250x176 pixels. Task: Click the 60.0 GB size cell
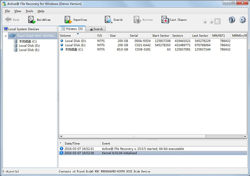pos(122,49)
